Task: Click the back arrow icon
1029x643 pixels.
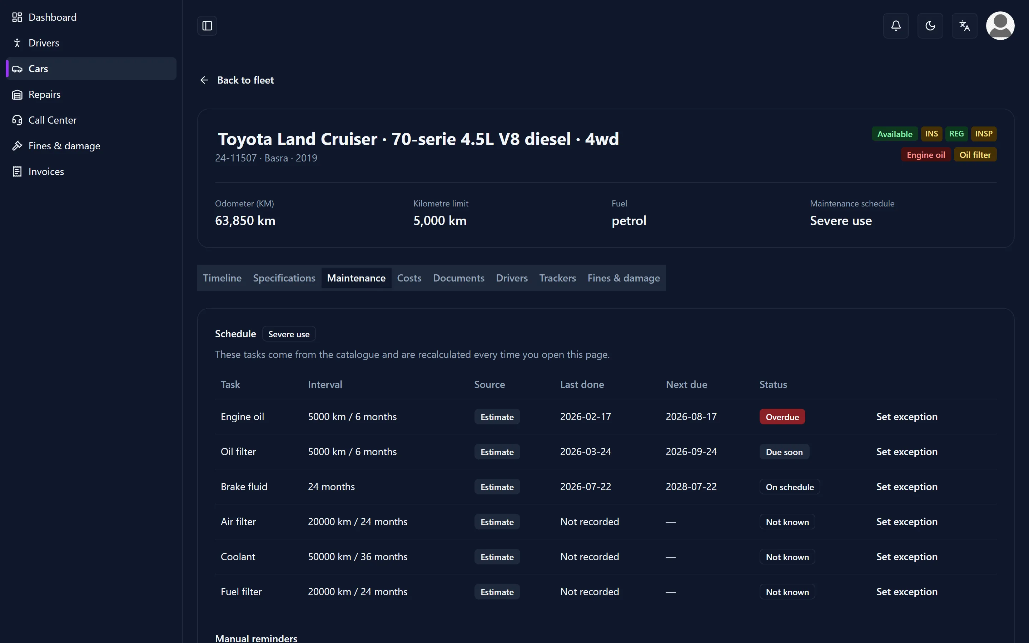Action: pos(204,80)
